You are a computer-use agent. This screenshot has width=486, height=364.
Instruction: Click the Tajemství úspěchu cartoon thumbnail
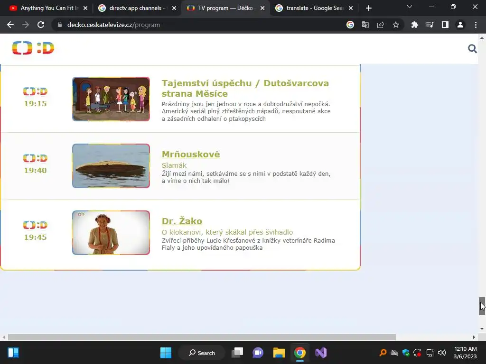pyautogui.click(x=111, y=99)
